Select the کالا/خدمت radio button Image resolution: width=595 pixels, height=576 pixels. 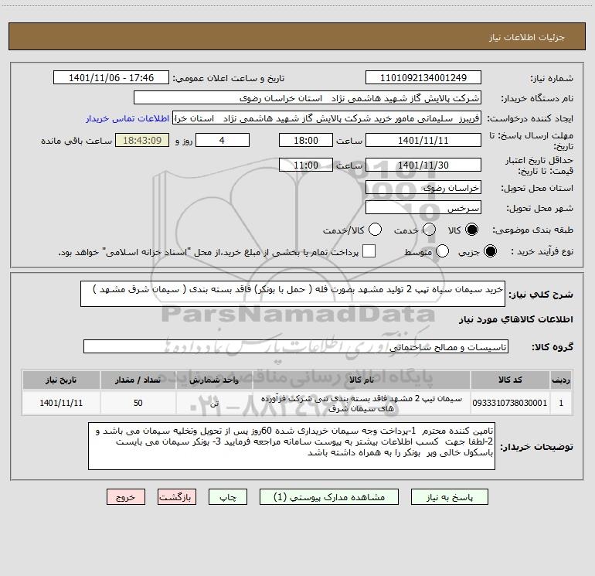click(x=375, y=230)
